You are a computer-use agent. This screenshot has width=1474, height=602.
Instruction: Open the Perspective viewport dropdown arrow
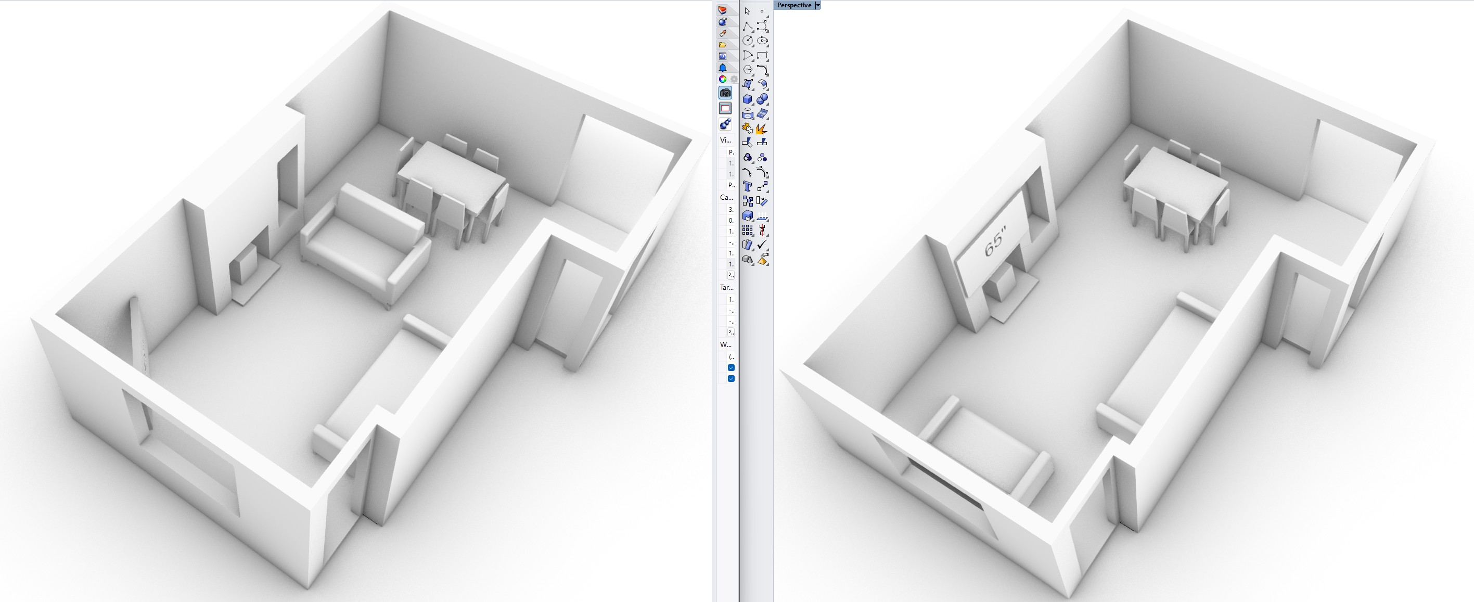point(818,5)
